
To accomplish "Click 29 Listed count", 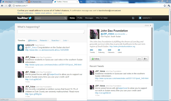I will pyautogui.click(x=120, y=51).
